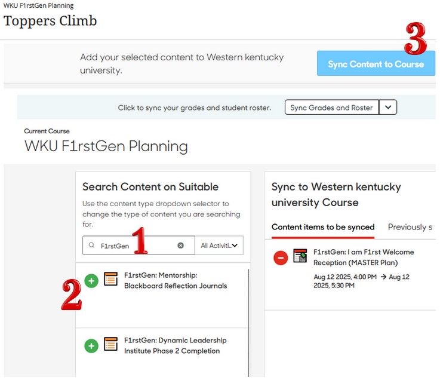The width and height of the screenshot is (440, 380).
Task: Select I am F1rst Welcome Reception title
Action: coord(364,257)
